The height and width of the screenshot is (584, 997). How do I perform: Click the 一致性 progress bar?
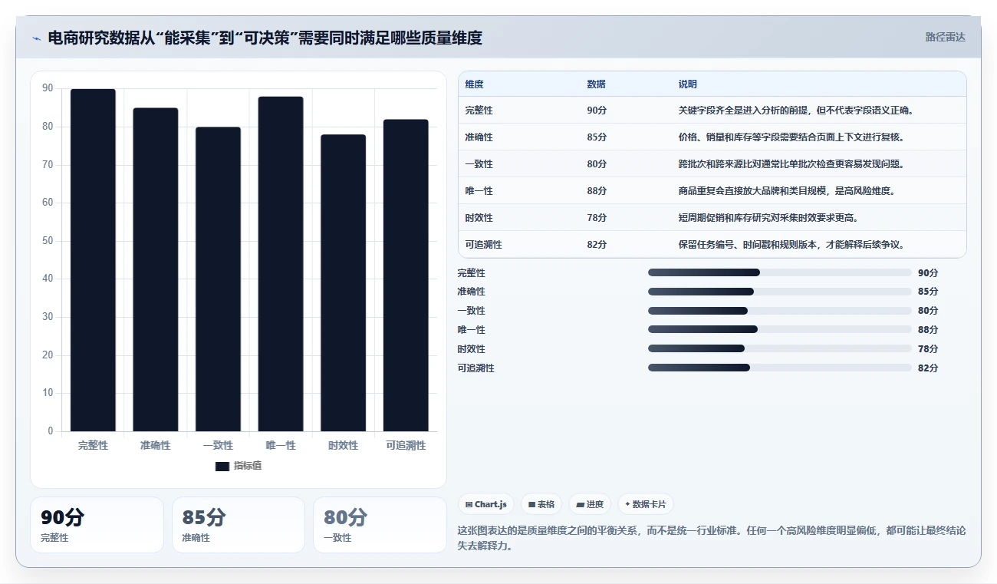coord(780,311)
